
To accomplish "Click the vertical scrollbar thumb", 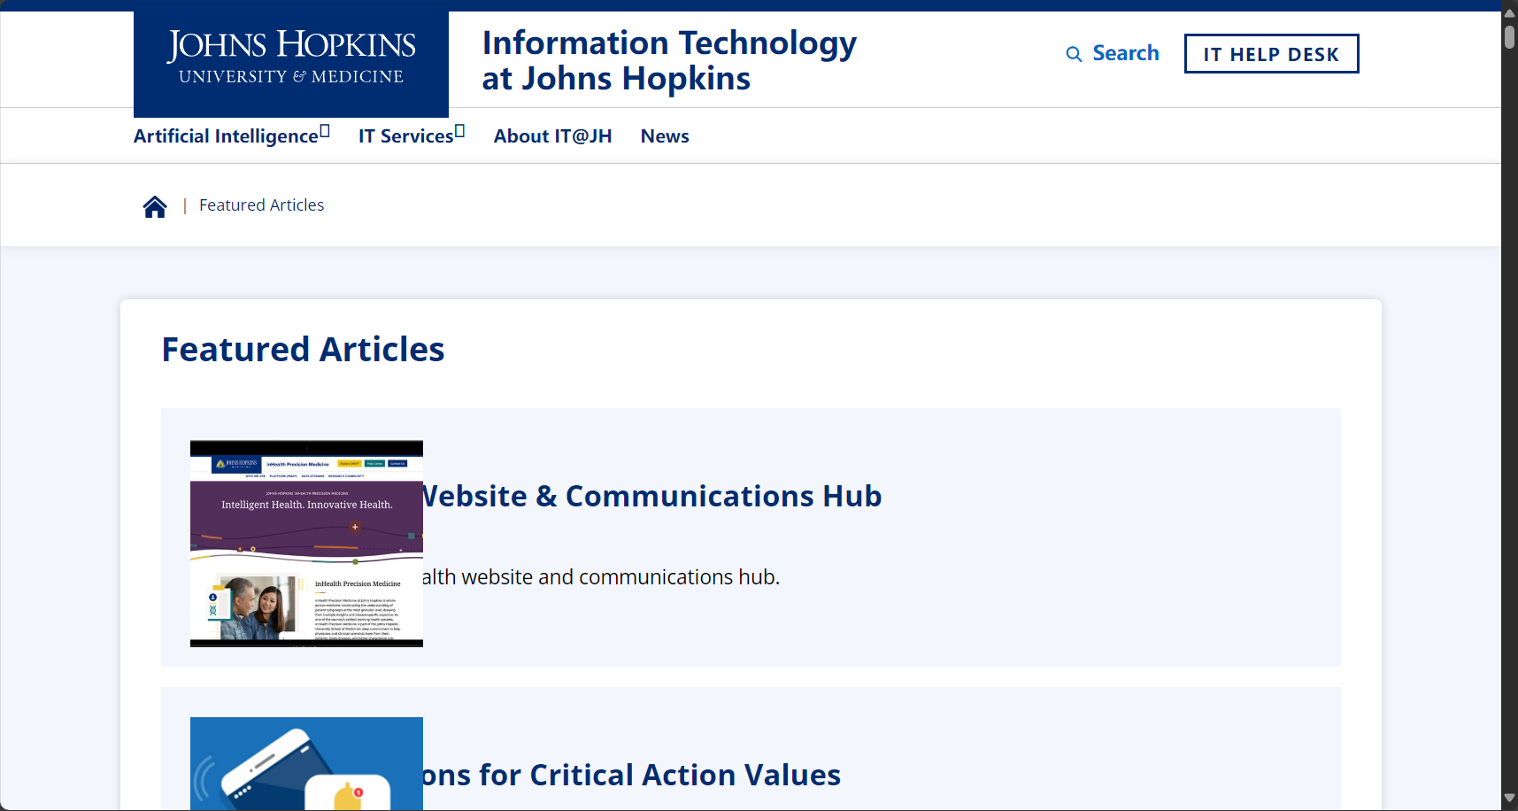I will 1509,37.
